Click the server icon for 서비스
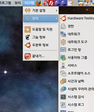 (63, 65)
